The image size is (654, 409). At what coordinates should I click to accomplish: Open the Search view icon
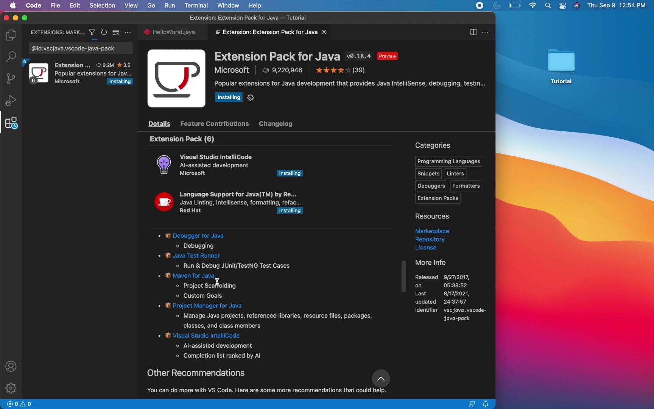(11, 56)
